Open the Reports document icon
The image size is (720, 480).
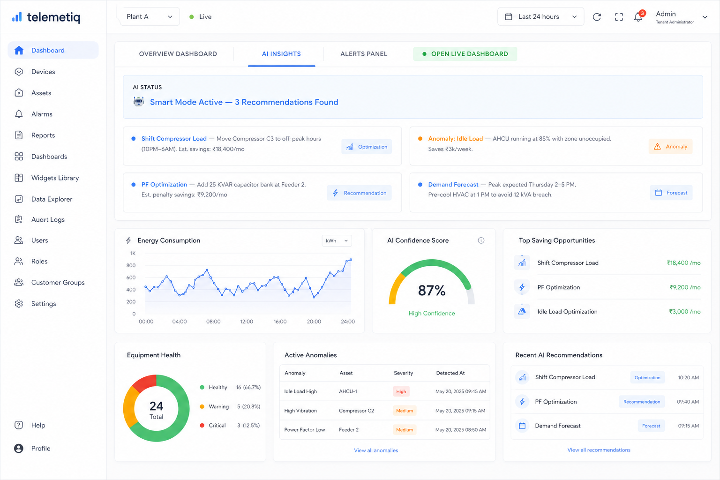19,135
